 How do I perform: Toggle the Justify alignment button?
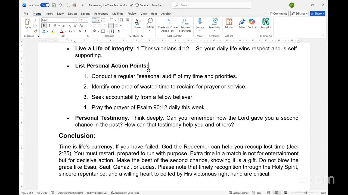tap(111, 26)
